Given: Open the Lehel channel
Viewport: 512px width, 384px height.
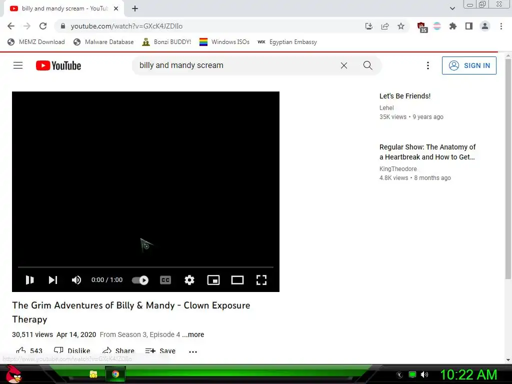Looking at the screenshot, I should (x=386, y=108).
